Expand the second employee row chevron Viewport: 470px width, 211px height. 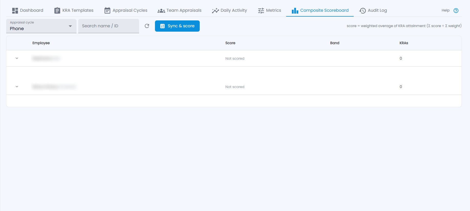pyautogui.click(x=17, y=87)
